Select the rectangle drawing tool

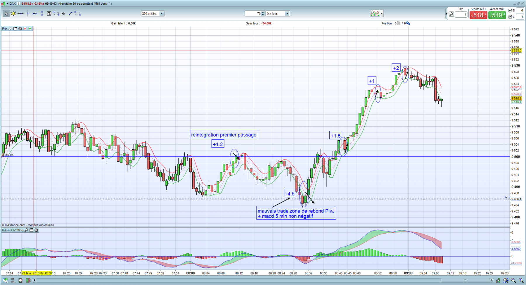(x=77, y=13)
